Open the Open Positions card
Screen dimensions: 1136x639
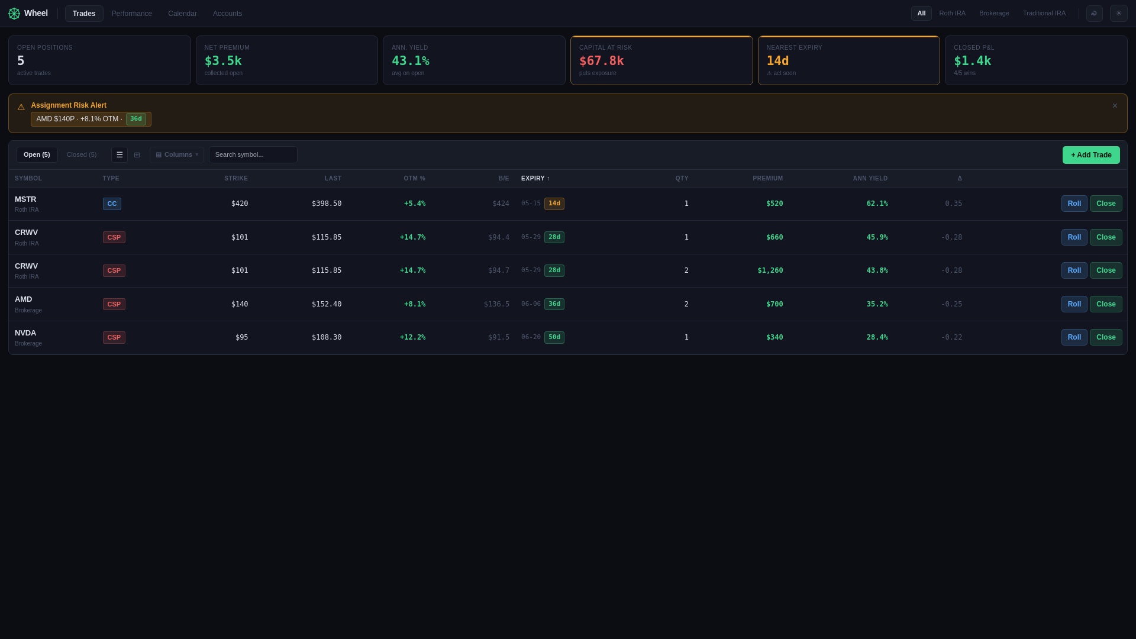[x=99, y=60]
